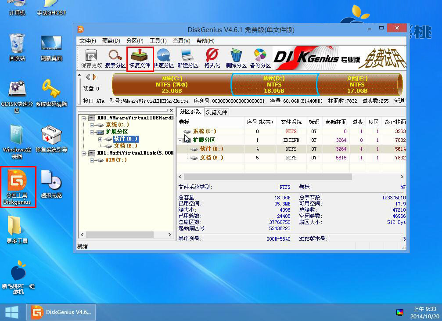Viewport: 442px width, 321px height.
Task: Launch the 新毛桃PE one-click install icon
Action: point(18,278)
